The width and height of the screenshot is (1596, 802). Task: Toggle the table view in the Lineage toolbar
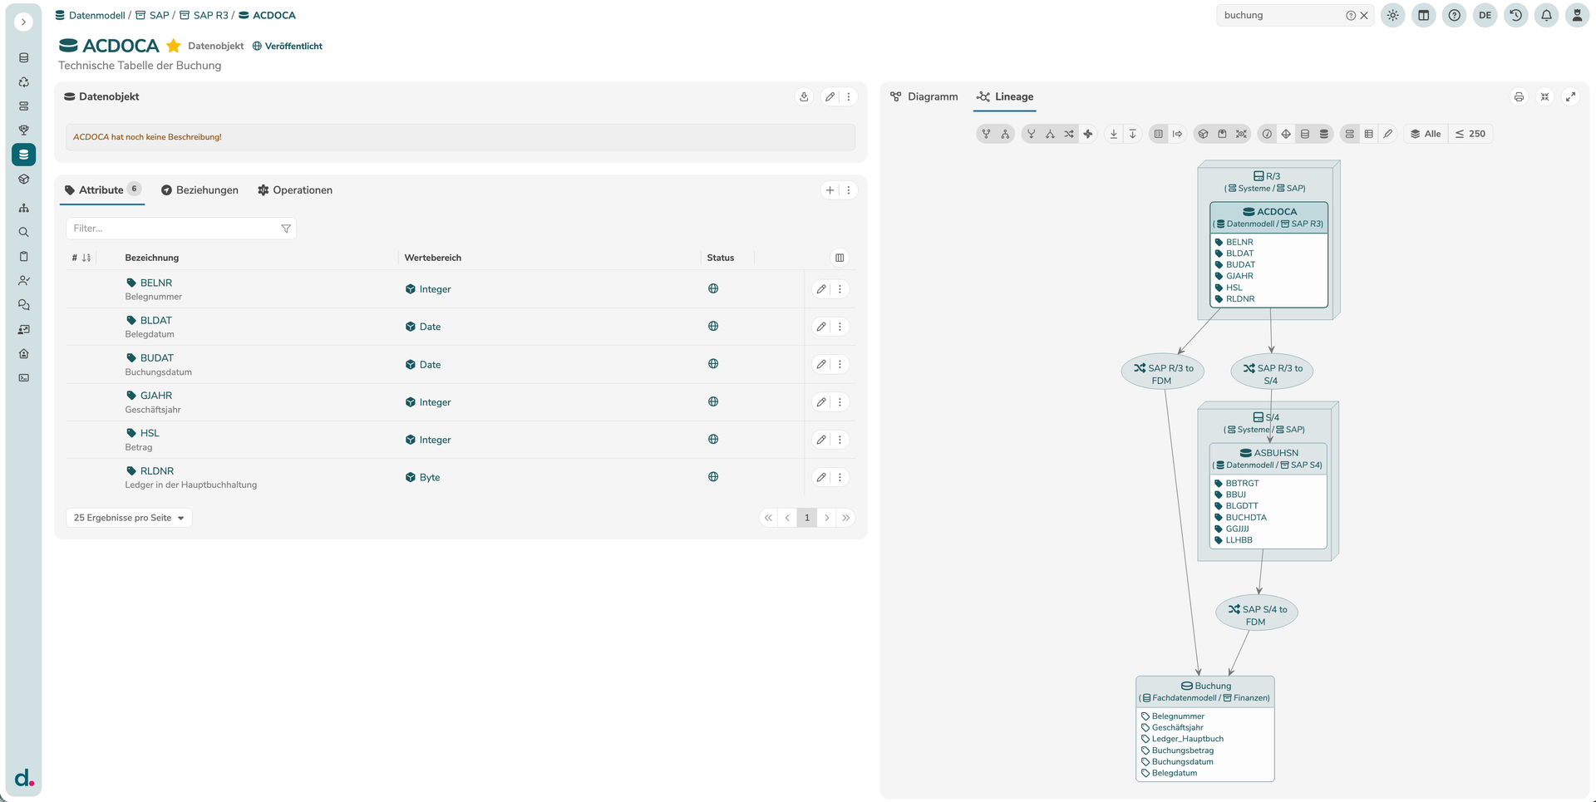coord(1368,133)
